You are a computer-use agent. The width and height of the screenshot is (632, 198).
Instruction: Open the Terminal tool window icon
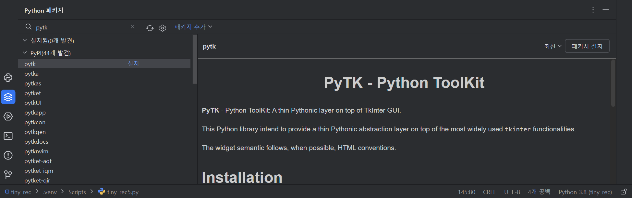click(8, 136)
